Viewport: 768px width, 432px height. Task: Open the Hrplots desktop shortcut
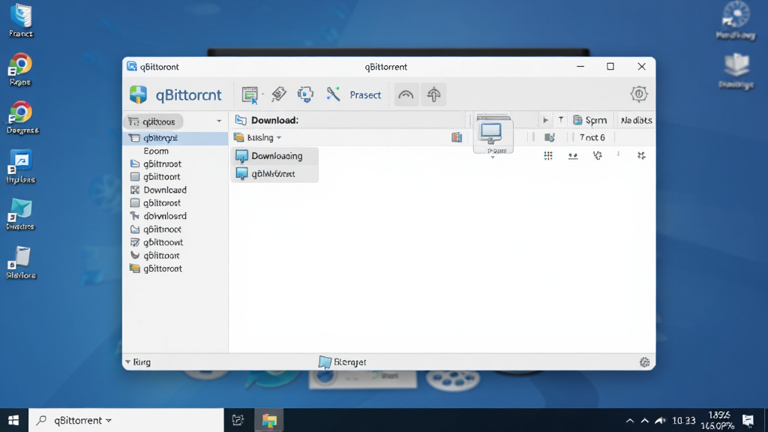tap(20, 167)
